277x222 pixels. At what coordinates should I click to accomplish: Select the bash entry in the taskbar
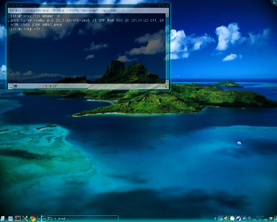coord(83,219)
